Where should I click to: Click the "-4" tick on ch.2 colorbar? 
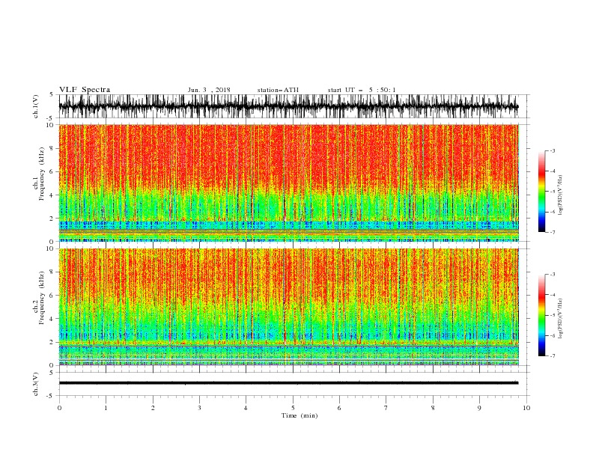coord(552,295)
